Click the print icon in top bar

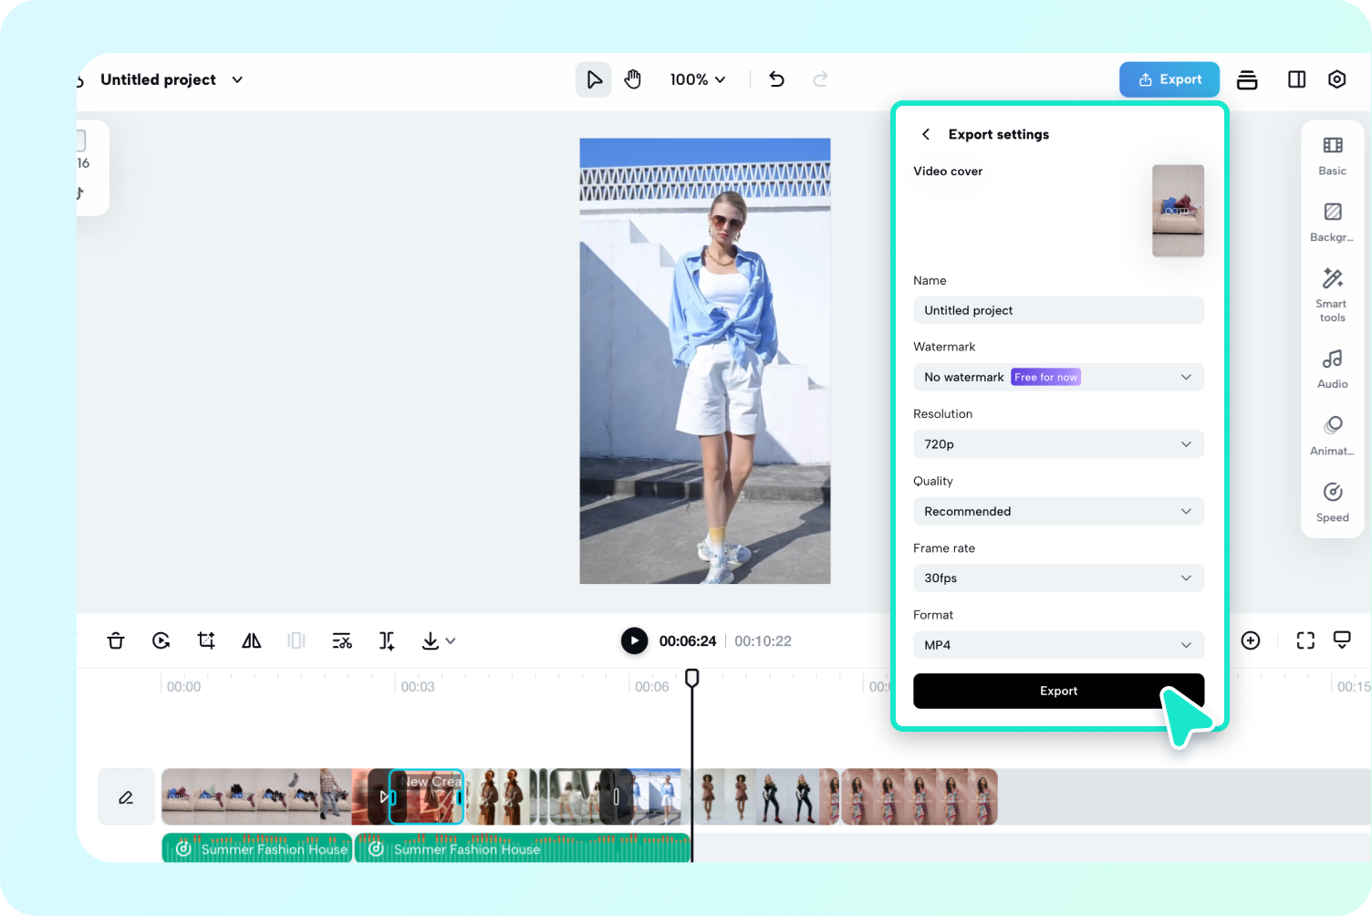point(1247,79)
